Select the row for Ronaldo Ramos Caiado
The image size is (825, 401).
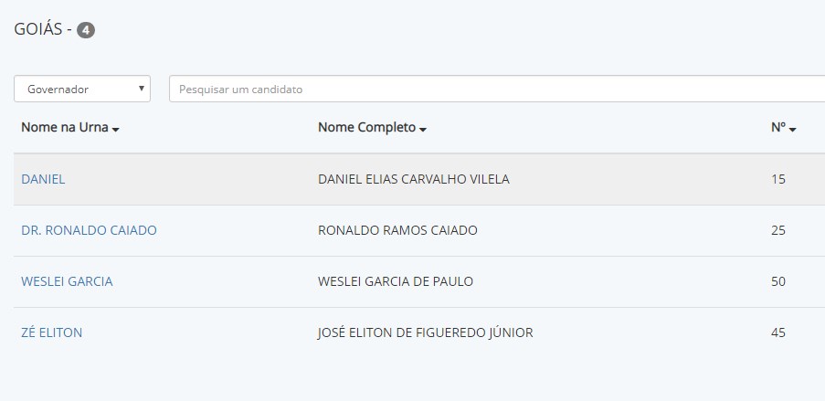point(419,230)
